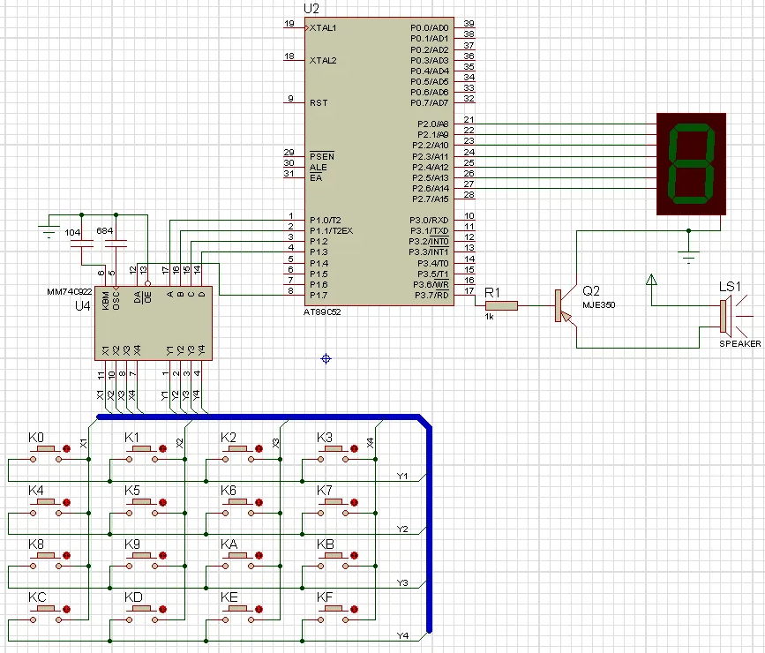
Task: Click the KBM pin label on U4
Action: [105, 301]
